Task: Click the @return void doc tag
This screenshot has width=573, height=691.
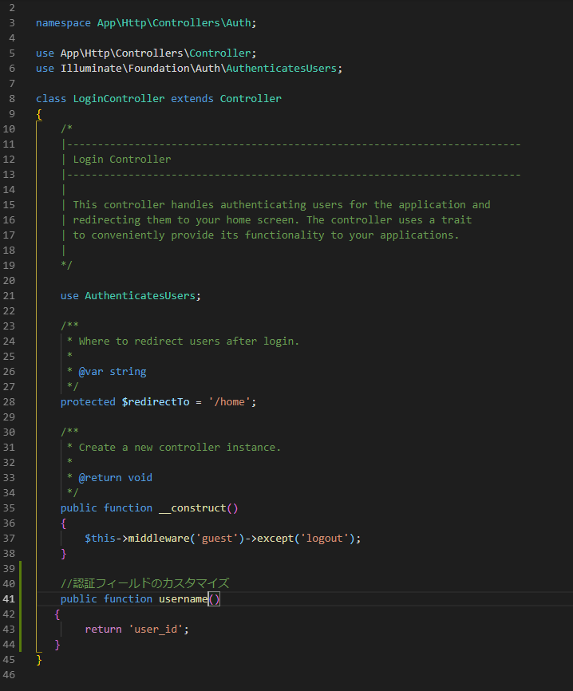Action: pos(116,477)
